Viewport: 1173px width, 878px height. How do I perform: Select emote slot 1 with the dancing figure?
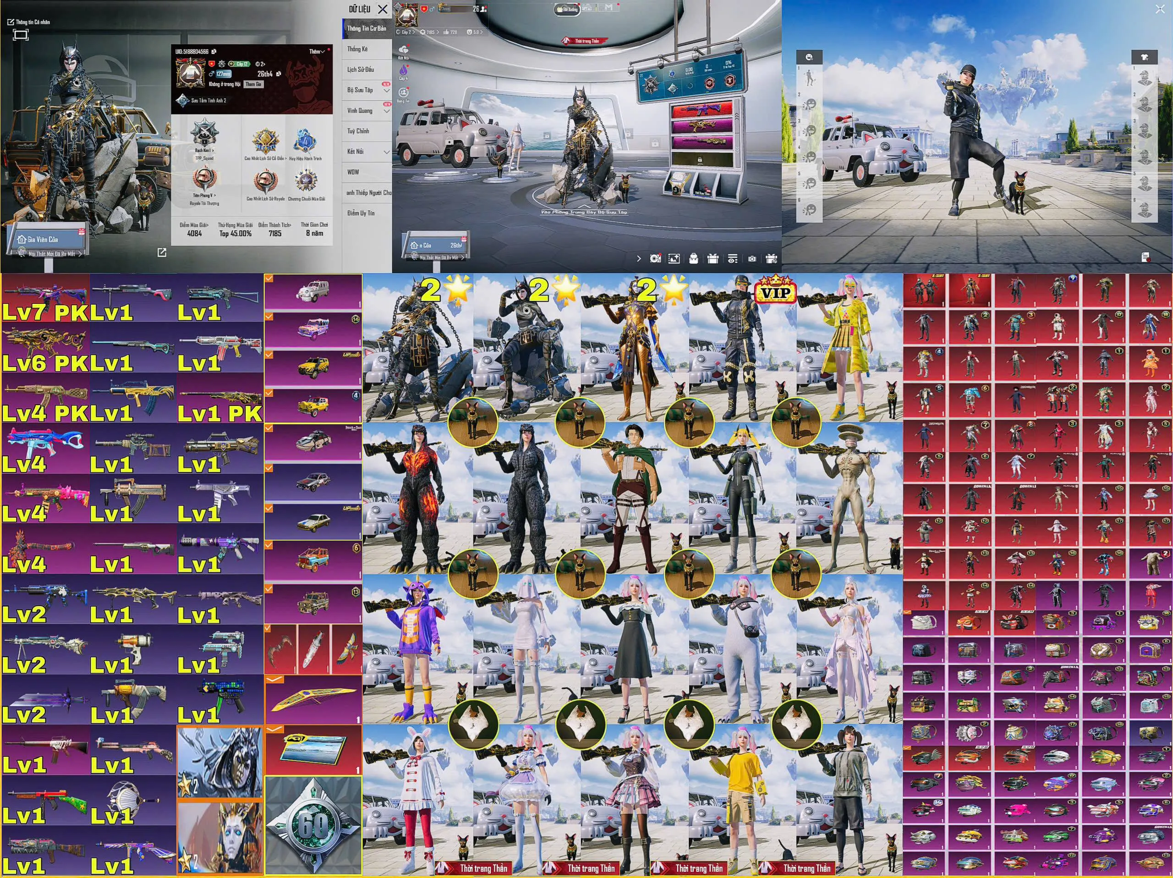810,78
